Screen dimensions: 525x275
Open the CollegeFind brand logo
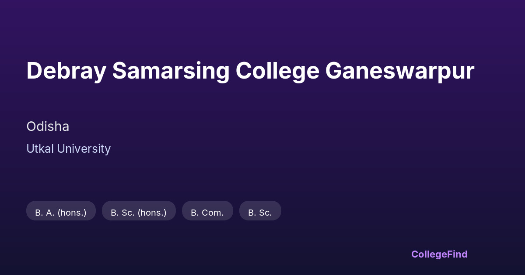click(x=439, y=254)
